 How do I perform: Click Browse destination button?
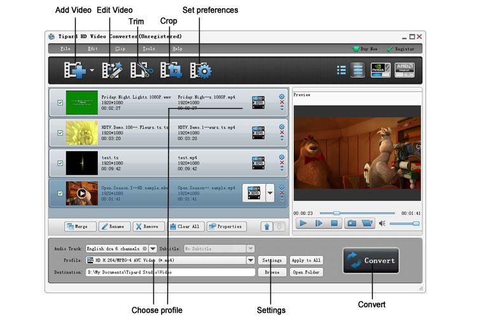coord(272,272)
